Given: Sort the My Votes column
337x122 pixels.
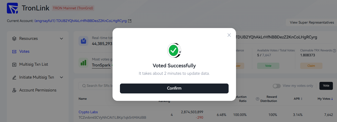Looking at the screenshot, I should pyautogui.click(x=332, y=99).
